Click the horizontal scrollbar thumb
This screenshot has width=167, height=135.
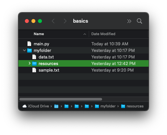click(61, 99)
